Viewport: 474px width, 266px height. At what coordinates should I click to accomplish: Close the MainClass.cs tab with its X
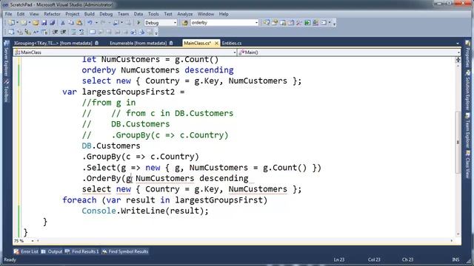point(216,43)
